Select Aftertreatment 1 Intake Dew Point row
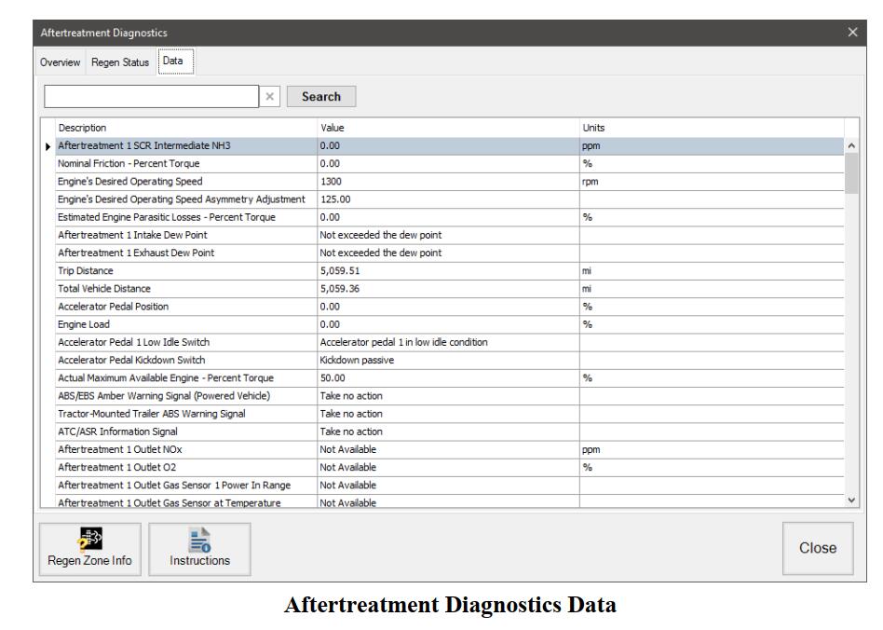This screenshot has width=883, height=630. [x=449, y=235]
